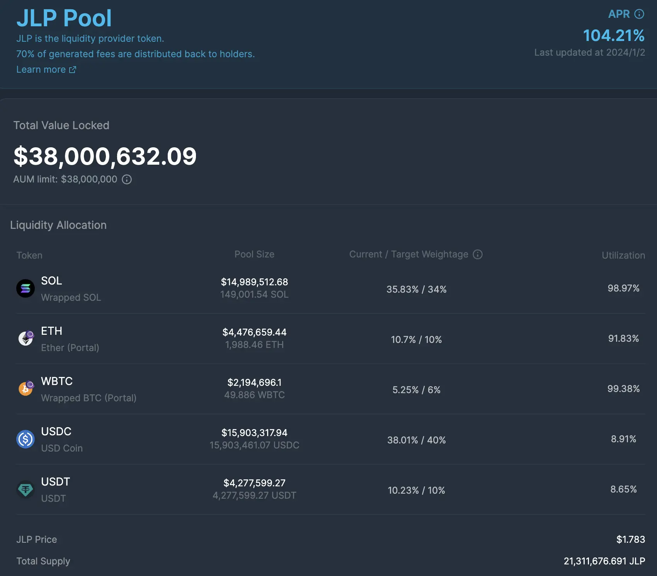657x576 pixels.
Task: Click the Token column header
Action: click(x=29, y=255)
